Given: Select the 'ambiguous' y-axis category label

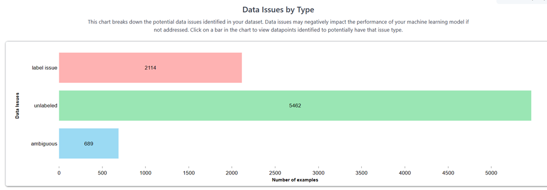Looking at the screenshot, I should point(44,144).
